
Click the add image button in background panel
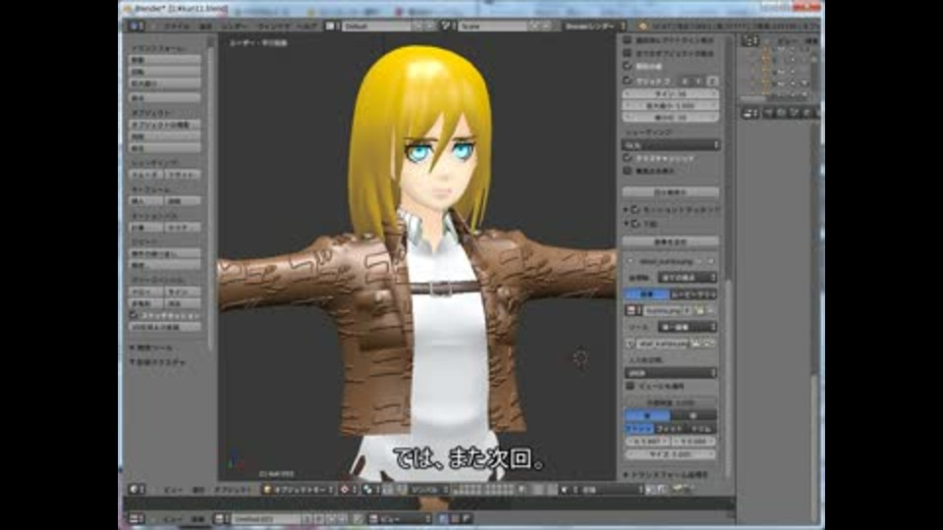click(x=671, y=241)
